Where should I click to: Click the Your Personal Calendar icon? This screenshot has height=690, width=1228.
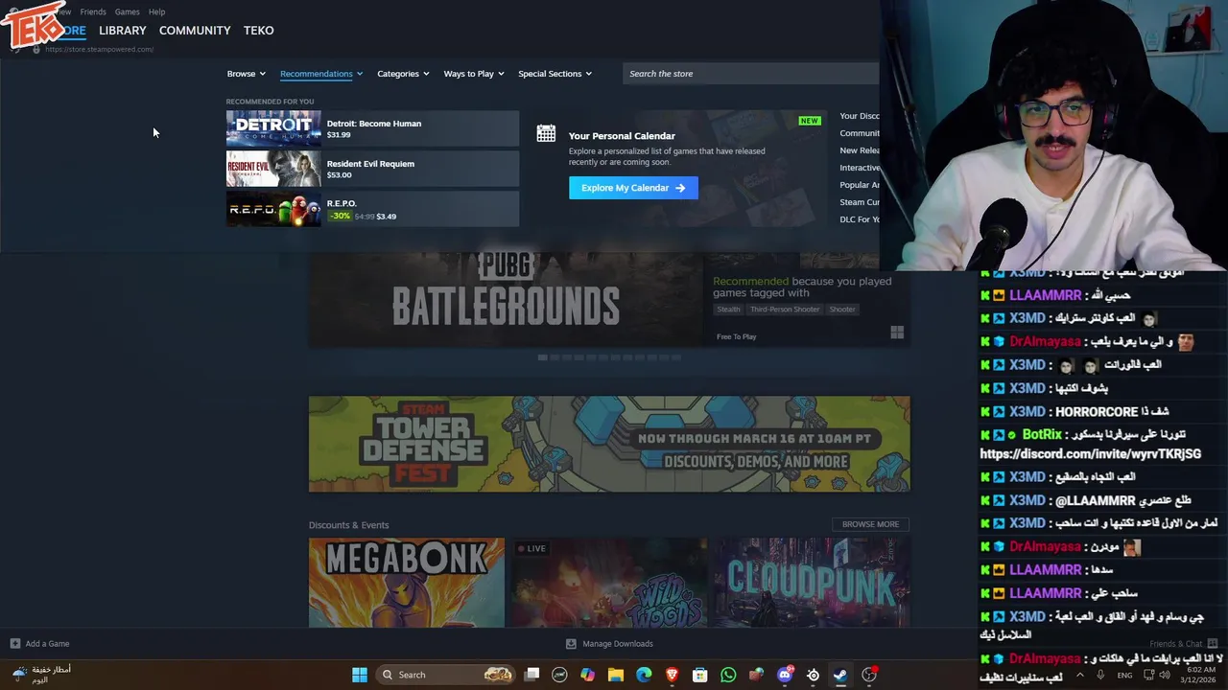click(x=546, y=134)
